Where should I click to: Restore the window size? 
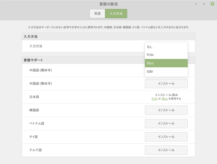pos(204,4)
